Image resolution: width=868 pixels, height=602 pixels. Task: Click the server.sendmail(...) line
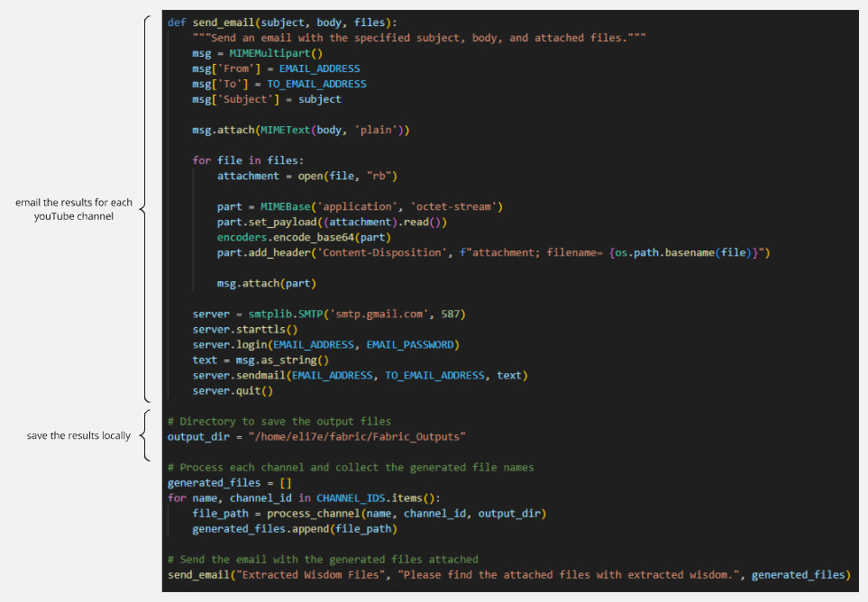tap(360, 376)
